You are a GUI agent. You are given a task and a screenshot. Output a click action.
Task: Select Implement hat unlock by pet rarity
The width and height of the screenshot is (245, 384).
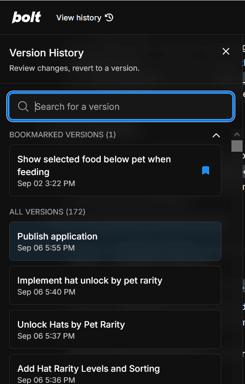point(115,285)
